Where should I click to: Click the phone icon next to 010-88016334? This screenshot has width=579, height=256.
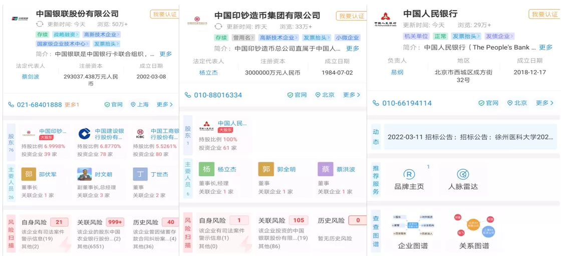click(188, 95)
